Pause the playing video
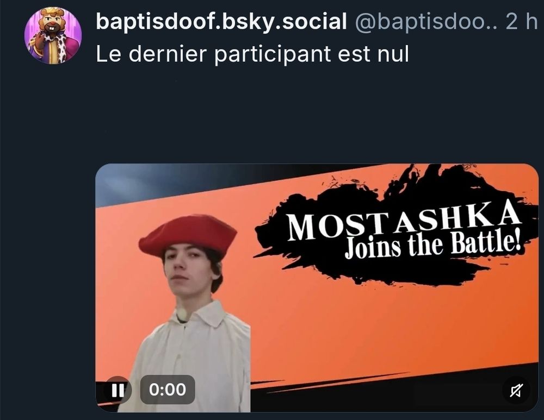Screen dimensions: 544x420 tap(118, 390)
